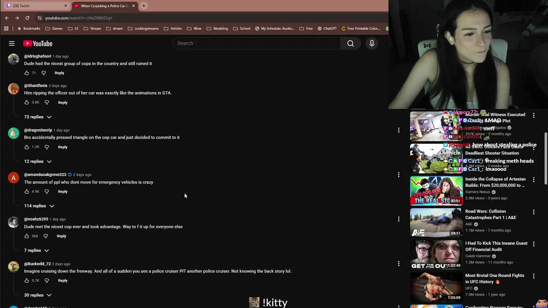Like the comment by @dragonitecrip

pyautogui.click(x=27, y=147)
